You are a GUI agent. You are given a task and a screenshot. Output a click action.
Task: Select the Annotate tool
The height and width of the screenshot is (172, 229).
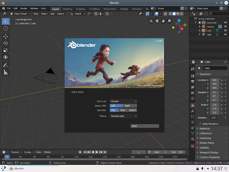(x=6, y=65)
